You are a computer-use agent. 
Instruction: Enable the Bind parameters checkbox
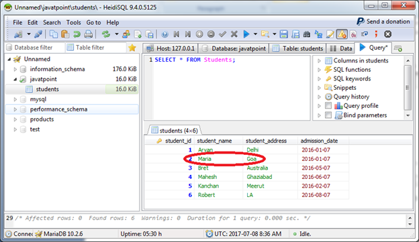[x=328, y=115]
